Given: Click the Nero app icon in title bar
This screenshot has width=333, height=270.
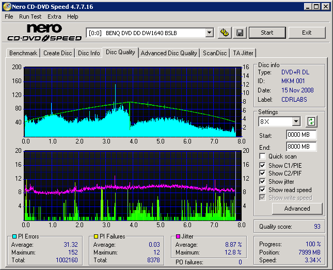Looking at the screenshot, I should click(x=6, y=7).
